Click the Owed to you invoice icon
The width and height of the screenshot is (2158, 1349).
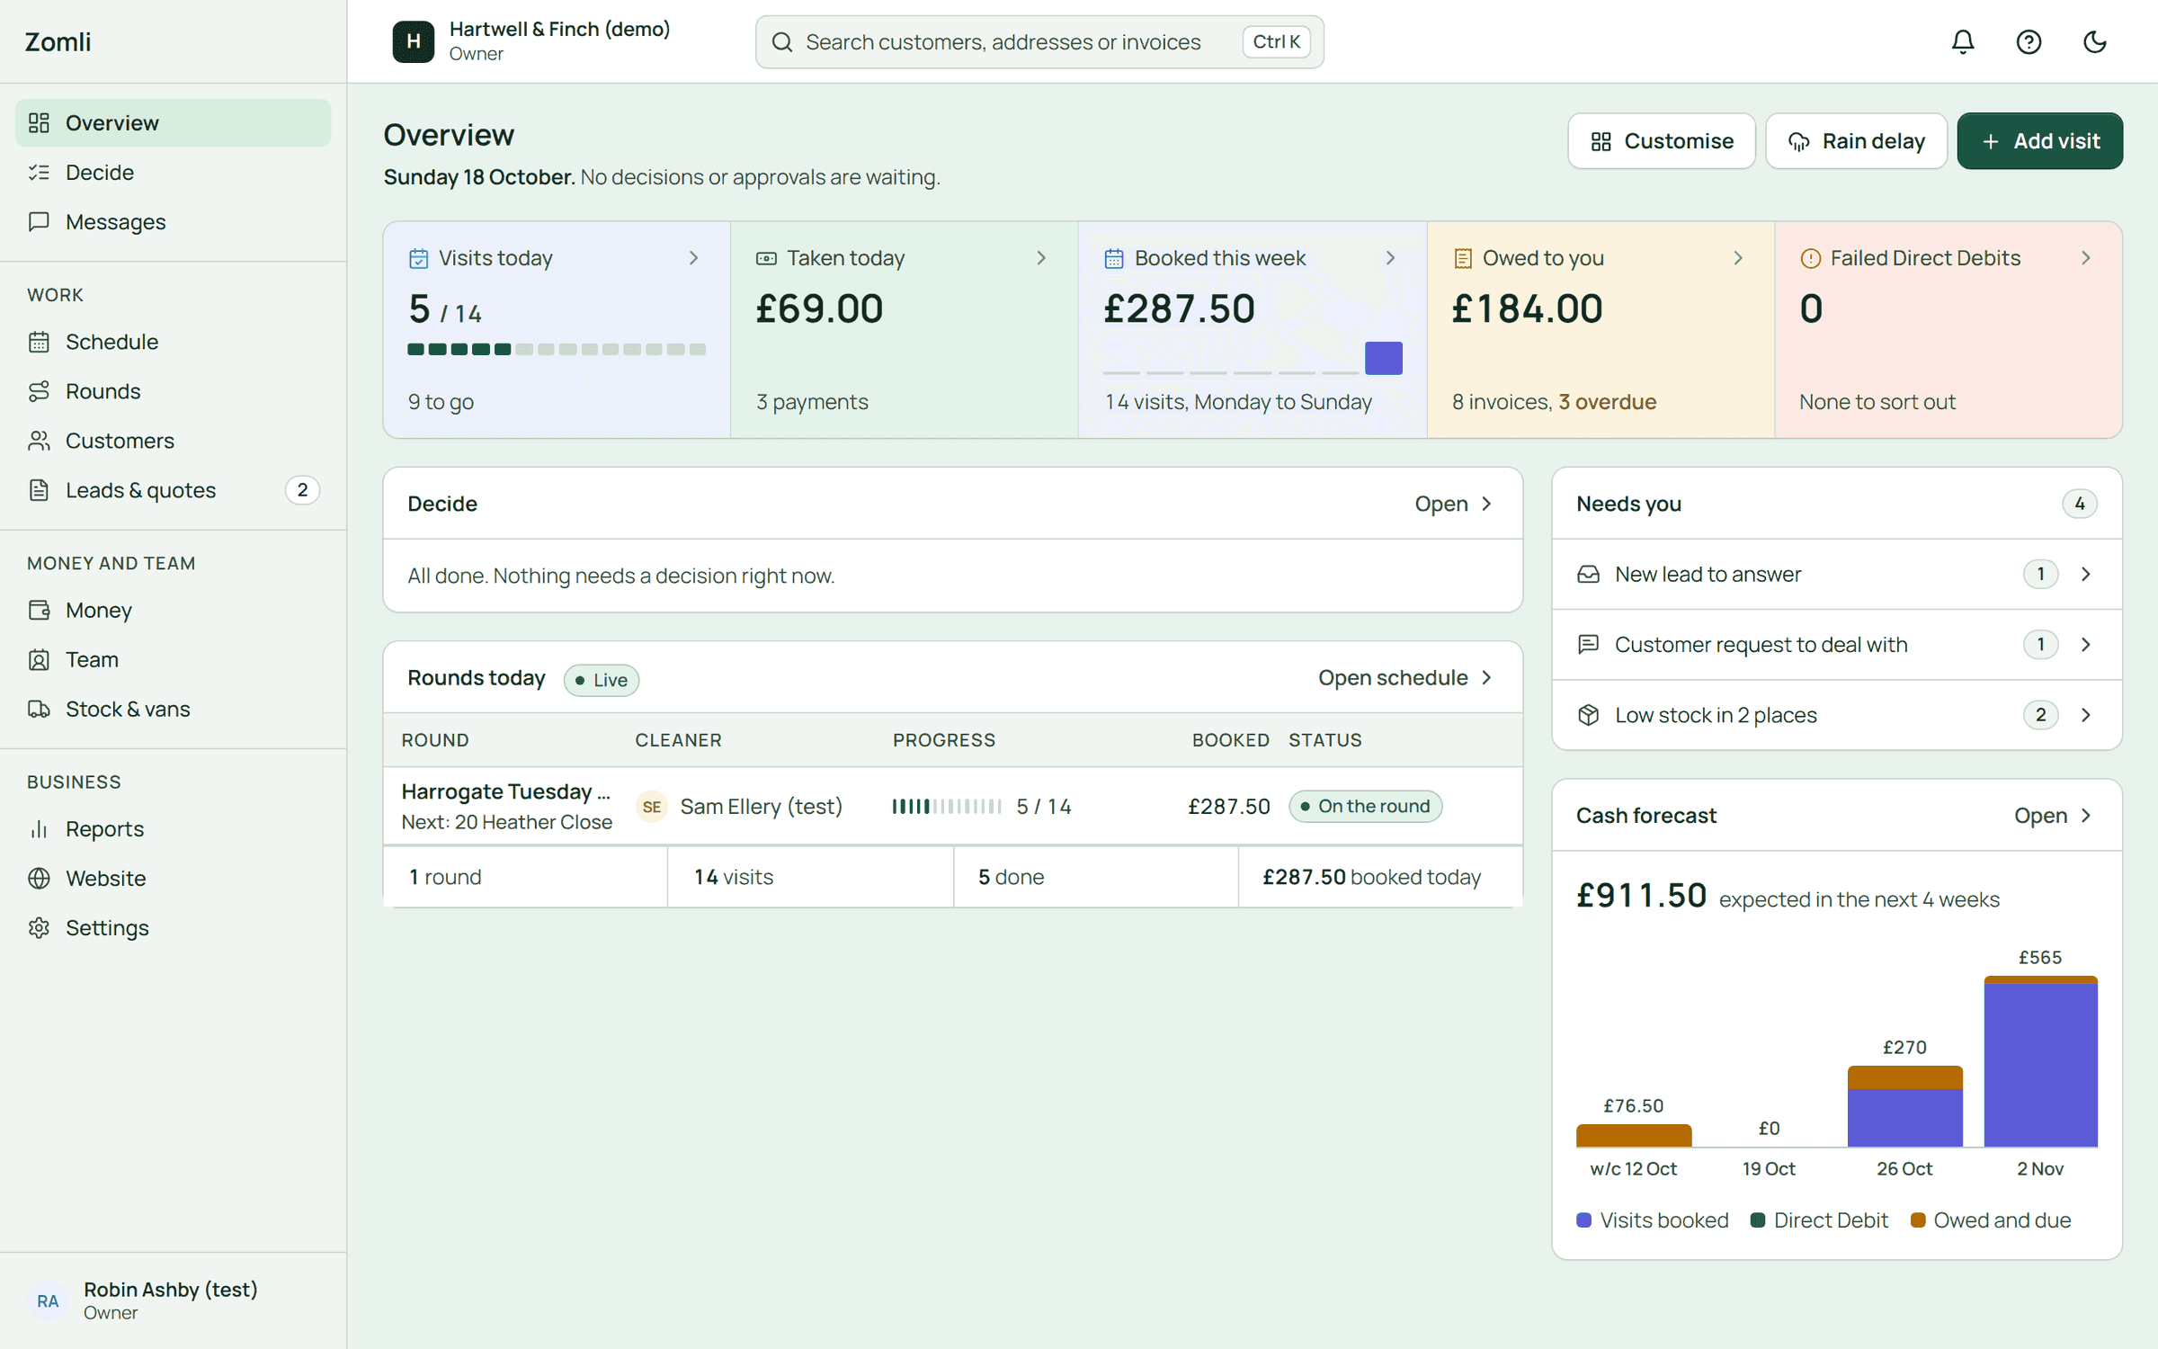click(1463, 258)
